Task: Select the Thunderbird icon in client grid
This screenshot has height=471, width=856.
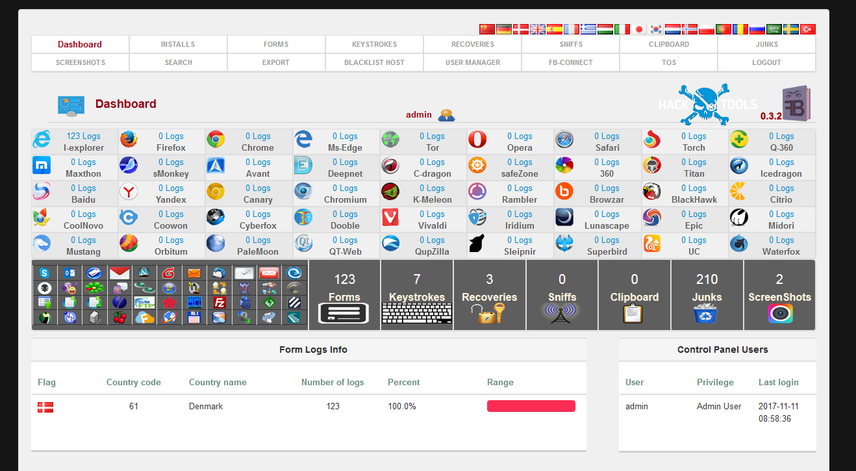Action: click(x=219, y=273)
